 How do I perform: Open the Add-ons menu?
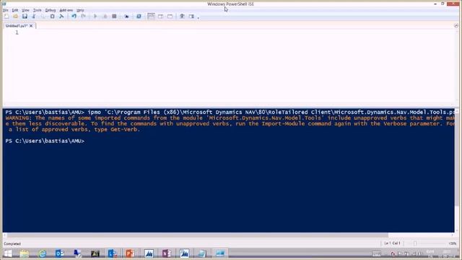coord(66,10)
